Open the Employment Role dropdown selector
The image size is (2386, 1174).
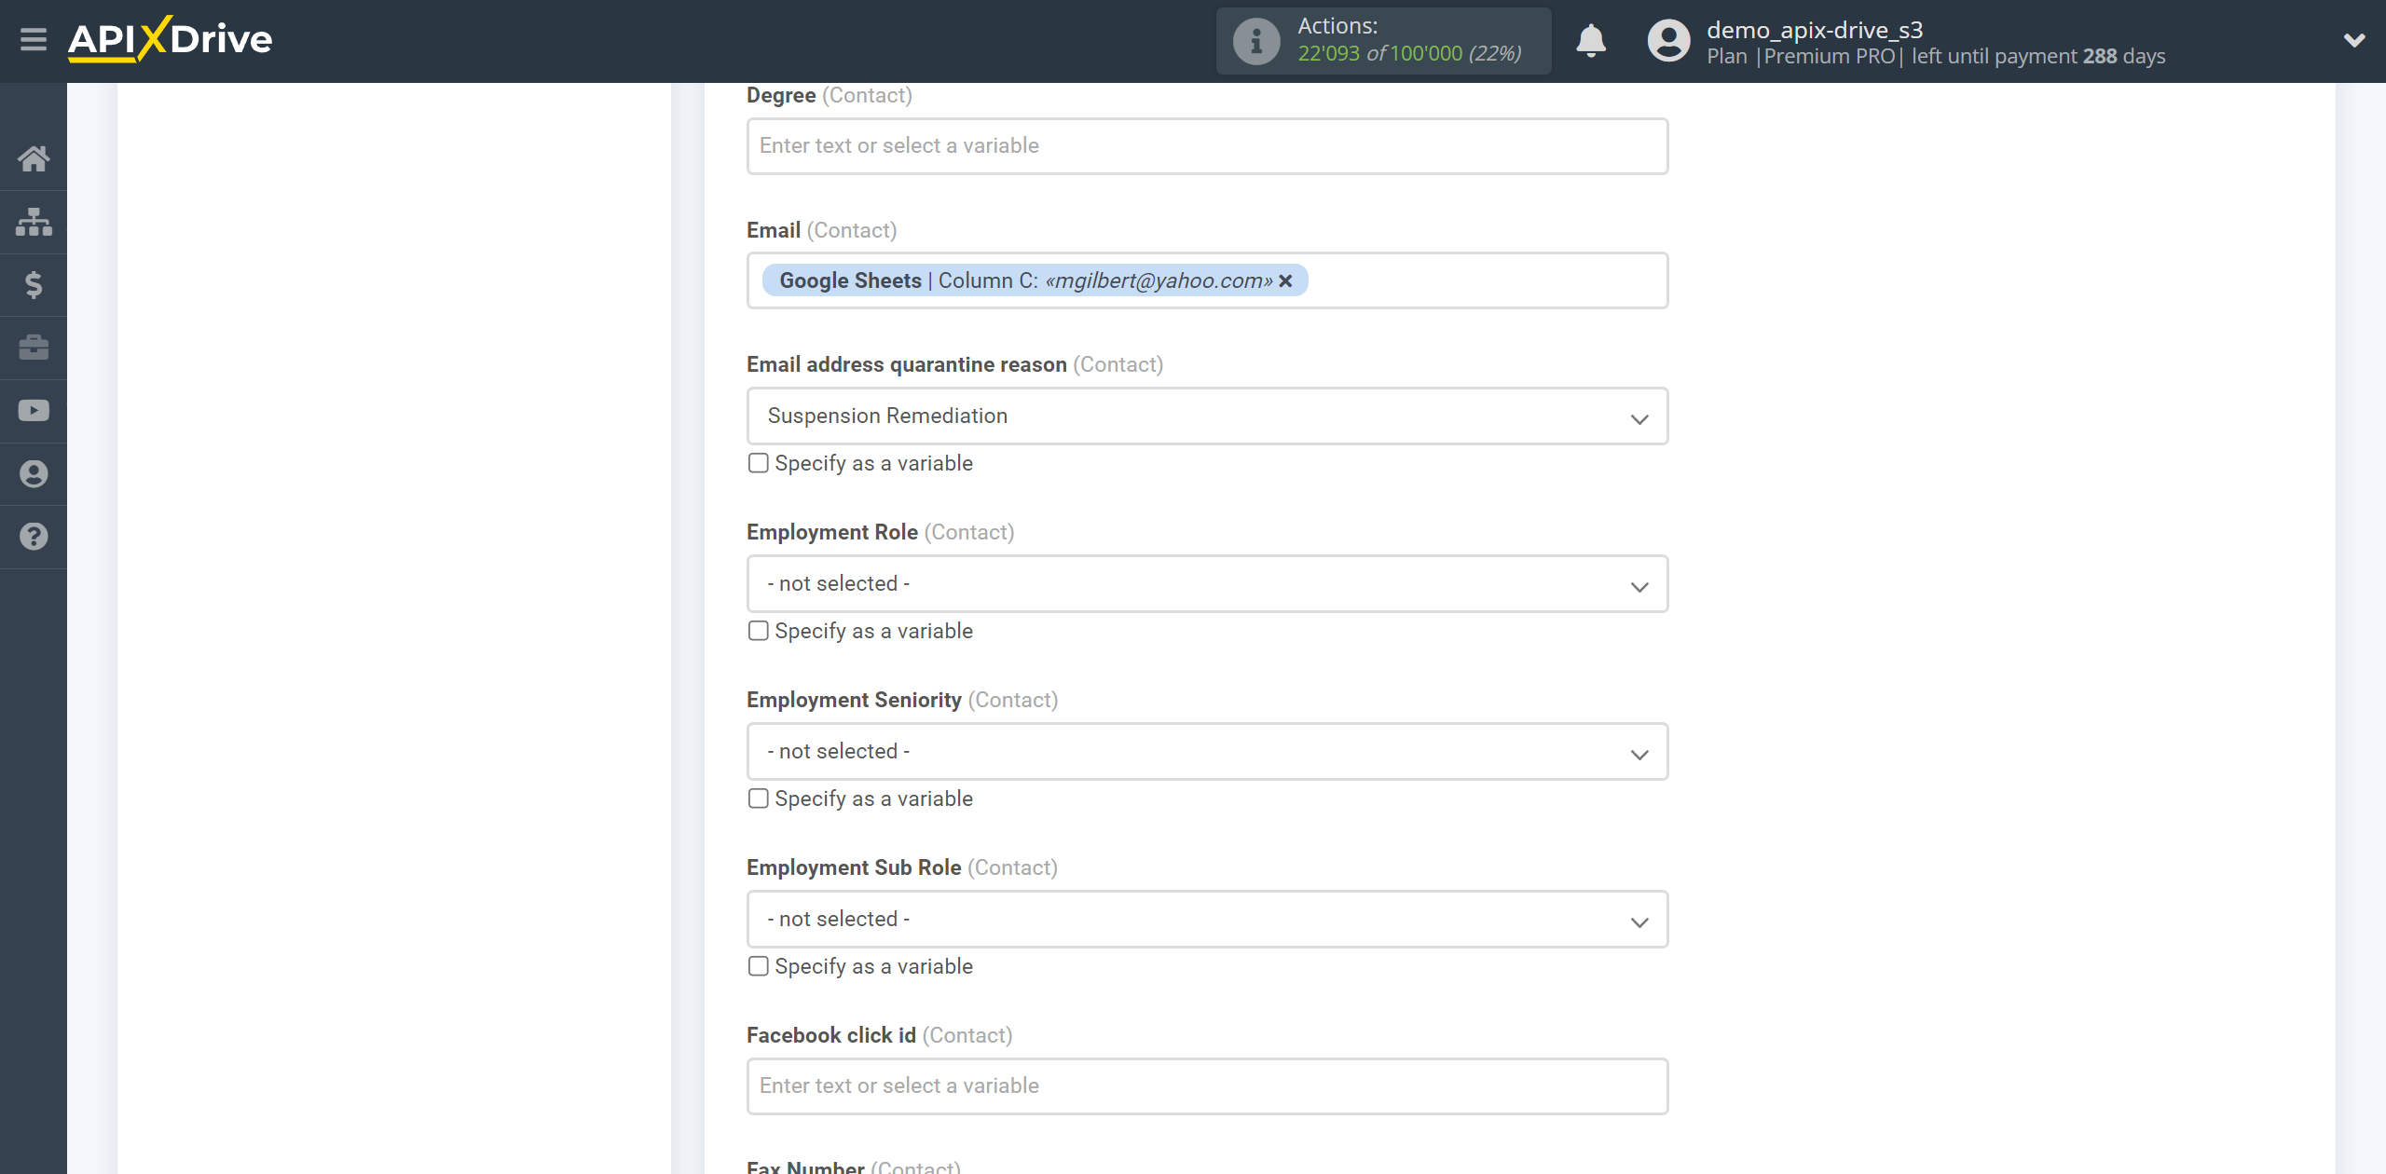click(1203, 582)
